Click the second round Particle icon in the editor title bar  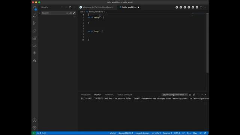click(x=181, y=7)
